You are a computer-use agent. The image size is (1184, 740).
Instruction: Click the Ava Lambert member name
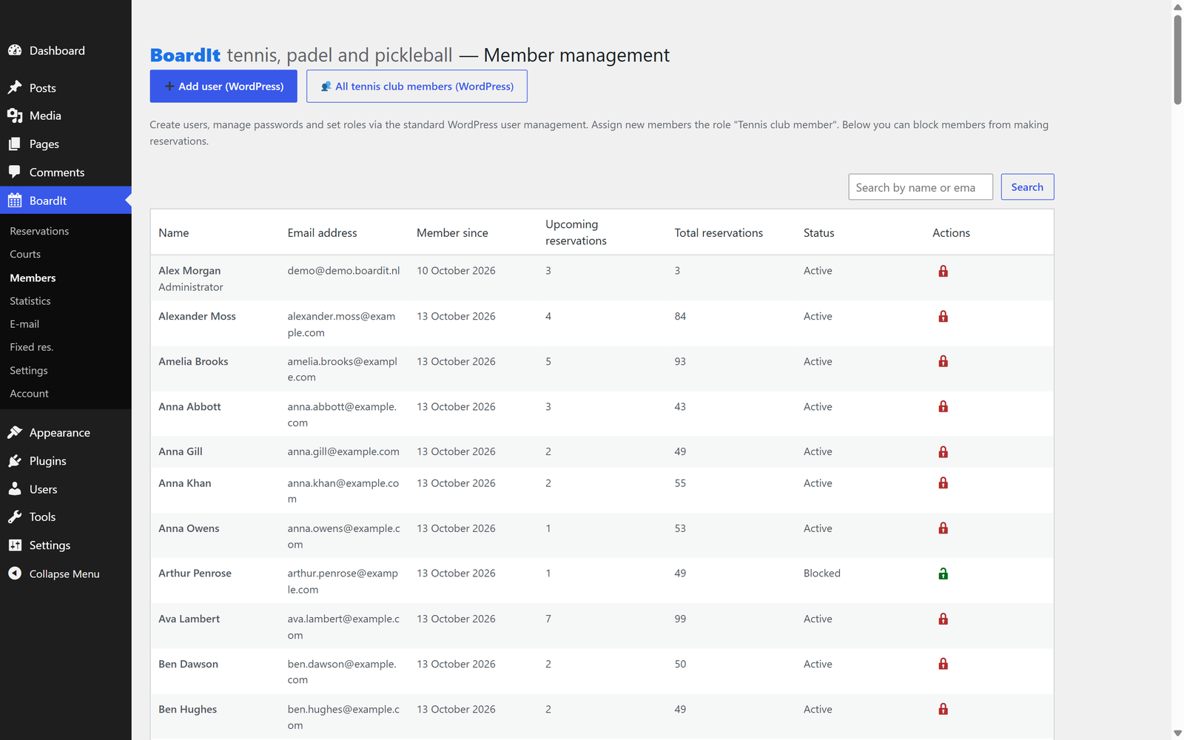189,619
